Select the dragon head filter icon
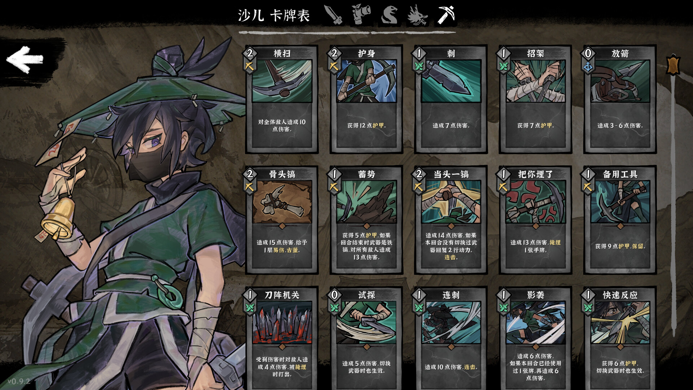 [x=418, y=15]
